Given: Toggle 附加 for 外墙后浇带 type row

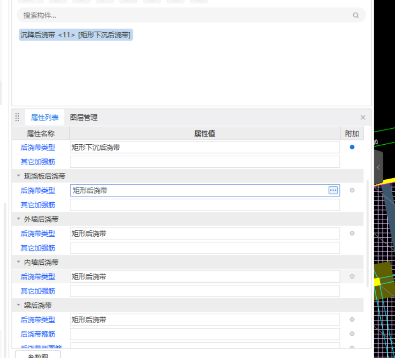Looking at the screenshot, I should pyautogui.click(x=352, y=233).
